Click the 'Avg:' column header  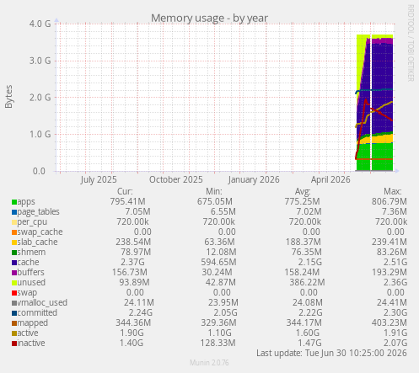point(303,191)
